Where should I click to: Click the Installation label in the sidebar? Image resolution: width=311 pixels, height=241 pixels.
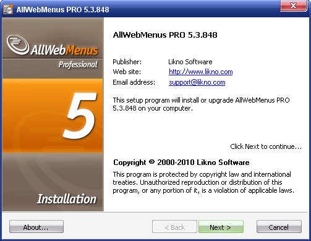tap(67, 199)
